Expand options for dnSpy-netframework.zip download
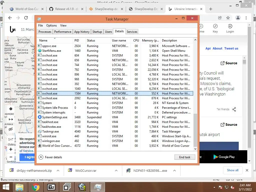The height and width of the screenshot is (192, 256). click(58, 170)
